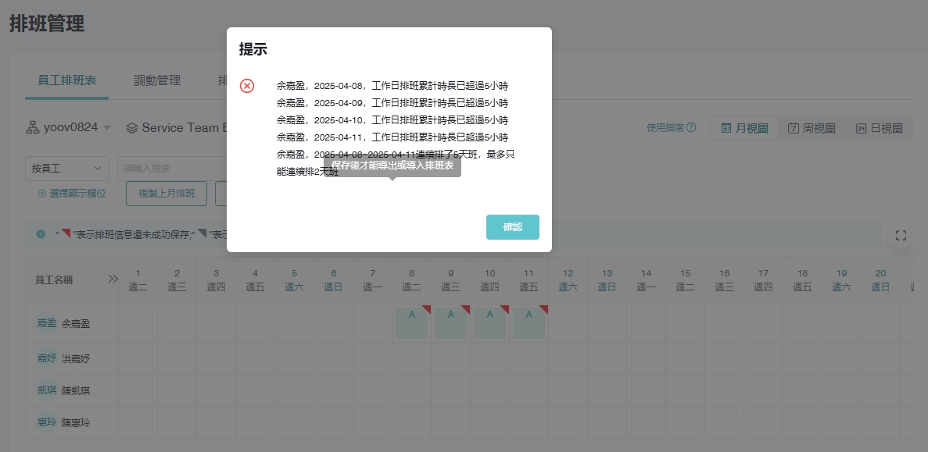Click the 選擇顯示欄位 settings icon
The image size is (928, 452).
click(42, 194)
